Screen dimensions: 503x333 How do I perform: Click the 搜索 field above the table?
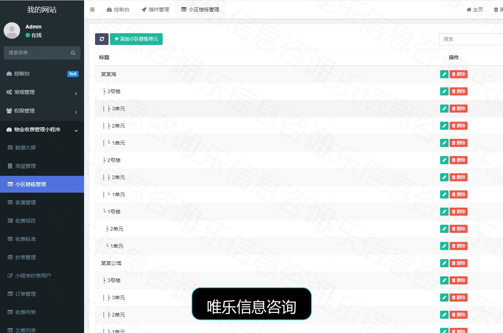471,39
